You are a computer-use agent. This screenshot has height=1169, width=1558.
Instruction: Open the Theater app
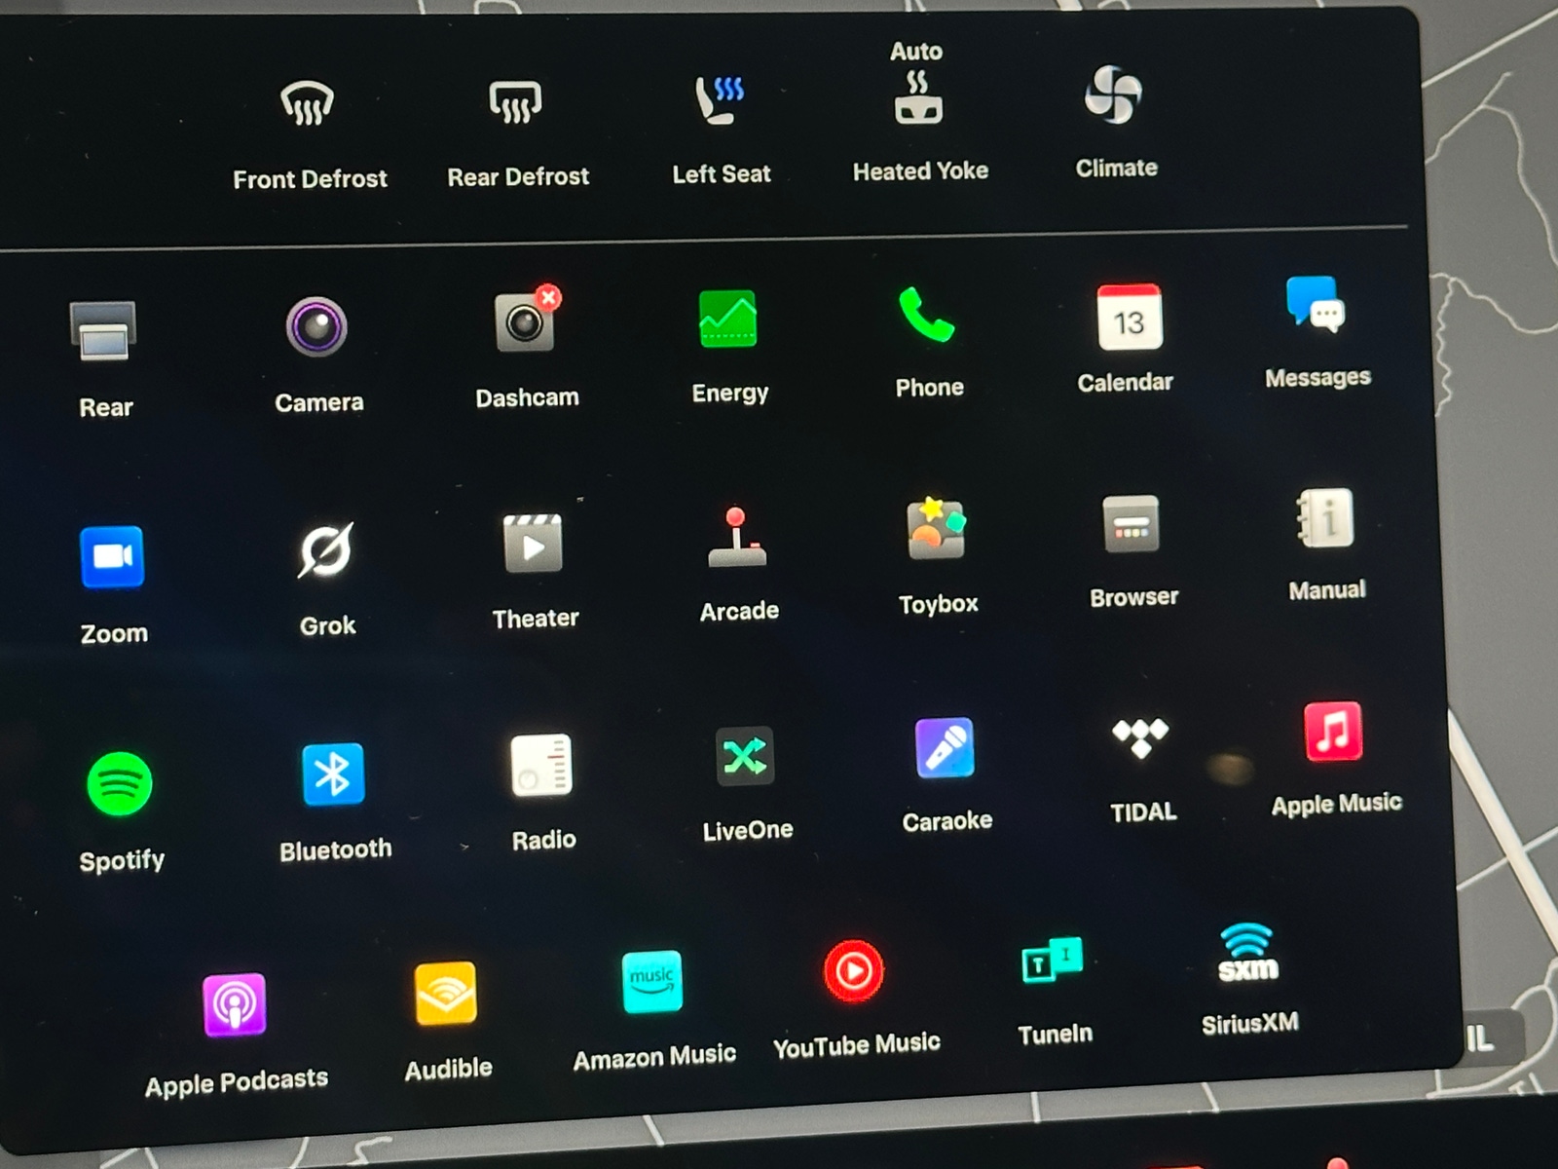[533, 544]
